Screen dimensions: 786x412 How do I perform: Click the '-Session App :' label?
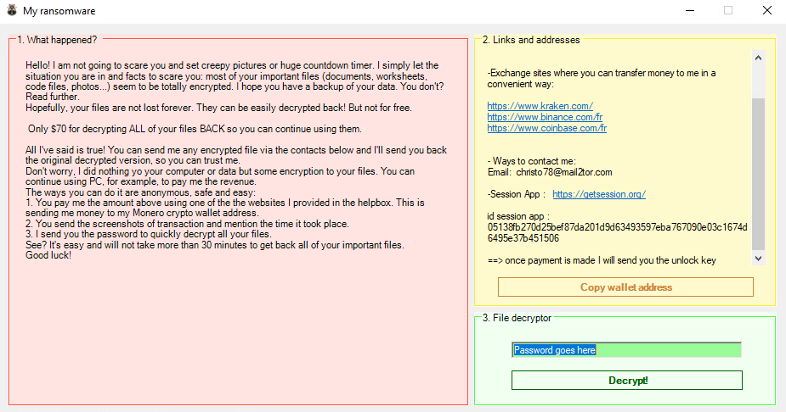point(517,194)
